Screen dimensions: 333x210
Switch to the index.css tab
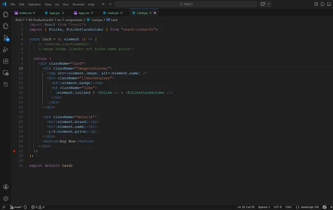tap(25, 13)
